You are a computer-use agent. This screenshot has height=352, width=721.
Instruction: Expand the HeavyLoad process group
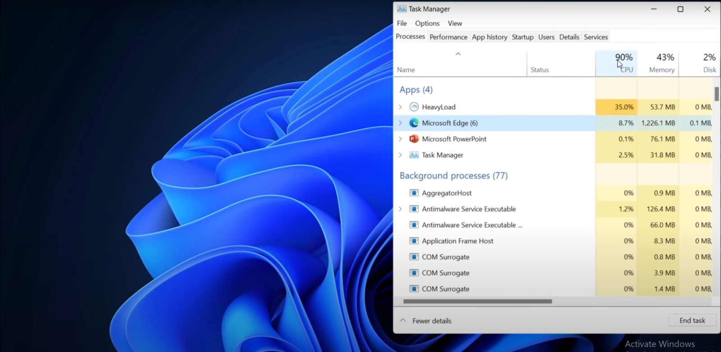click(400, 107)
